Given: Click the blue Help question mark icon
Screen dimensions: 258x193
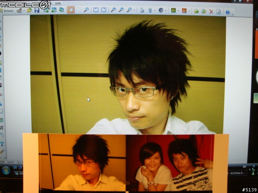Looking at the screenshot, I should [x=228, y=12].
